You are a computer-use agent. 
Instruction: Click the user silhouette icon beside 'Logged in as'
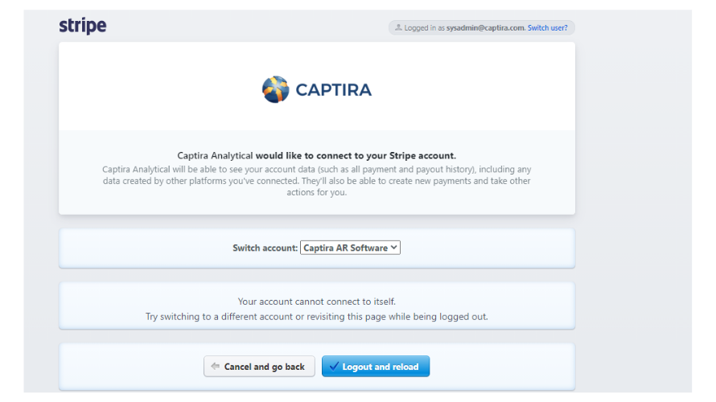click(x=398, y=28)
